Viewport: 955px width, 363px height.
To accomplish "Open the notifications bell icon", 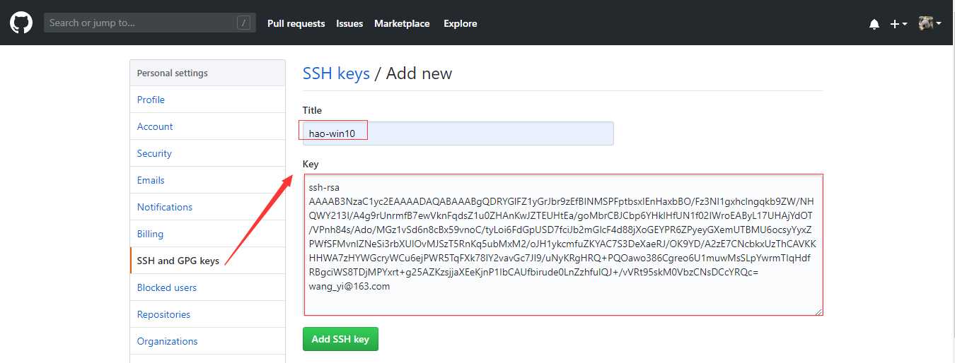I will 874,24.
